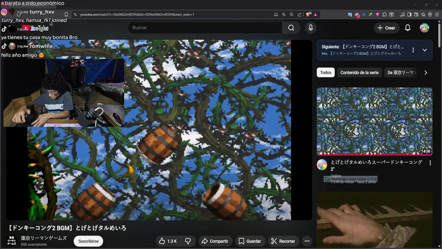This screenshot has height=249, width=442.
Task: View site information icon beside the URL
Action: click(75, 15)
